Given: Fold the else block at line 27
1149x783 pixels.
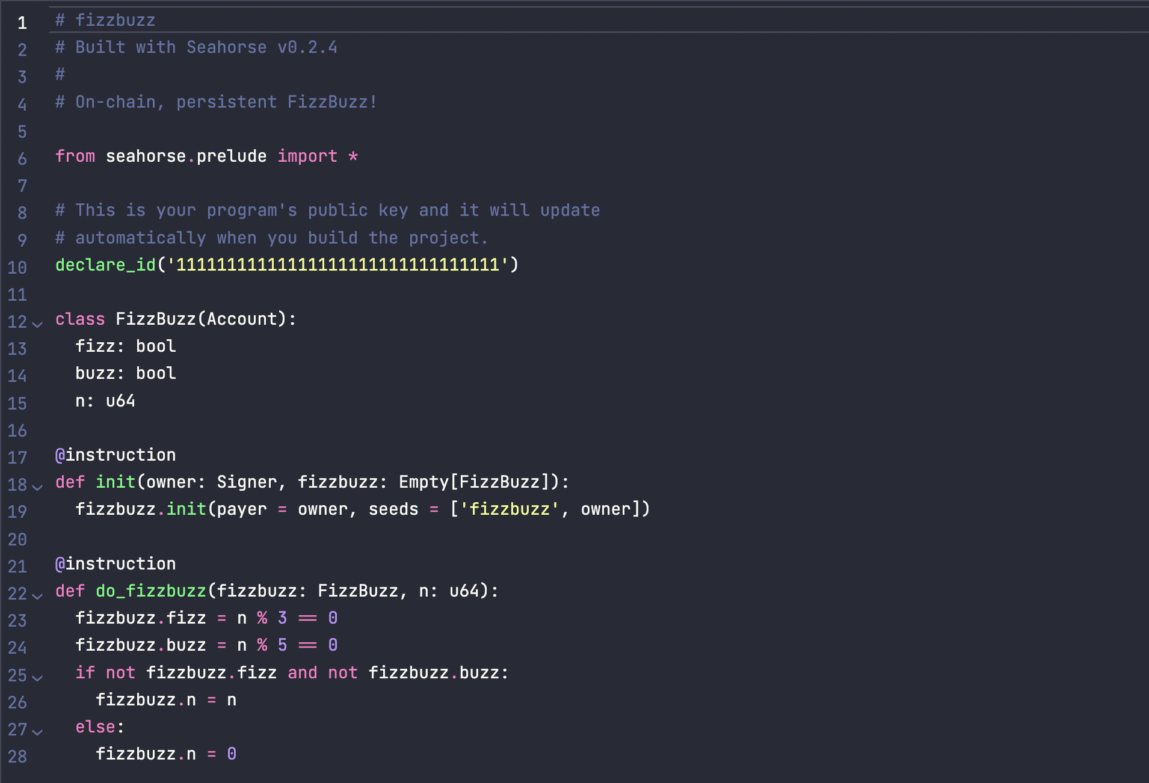Looking at the screenshot, I should pyautogui.click(x=37, y=732).
